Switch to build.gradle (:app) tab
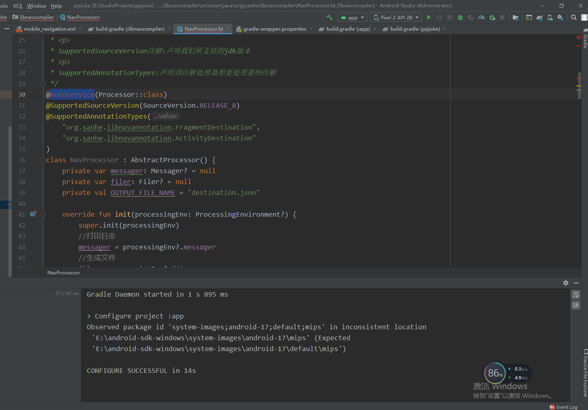Screen dimensions: 588x410 pyautogui.click(x=348, y=29)
